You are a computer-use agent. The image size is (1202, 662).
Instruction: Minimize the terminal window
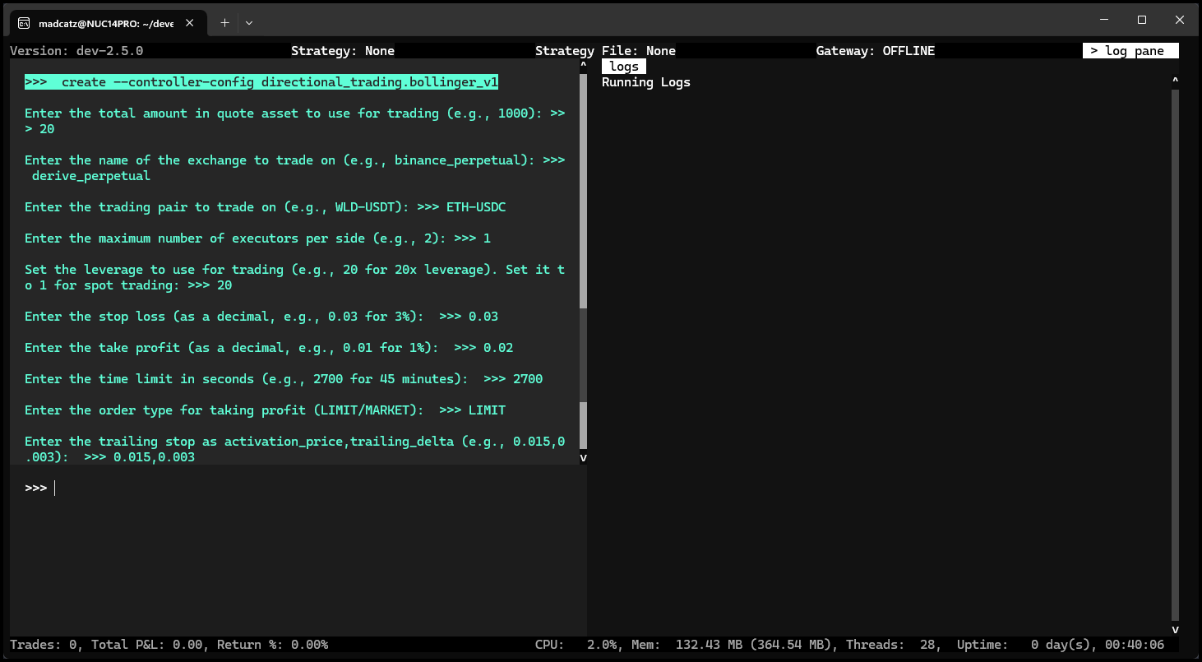(1104, 20)
